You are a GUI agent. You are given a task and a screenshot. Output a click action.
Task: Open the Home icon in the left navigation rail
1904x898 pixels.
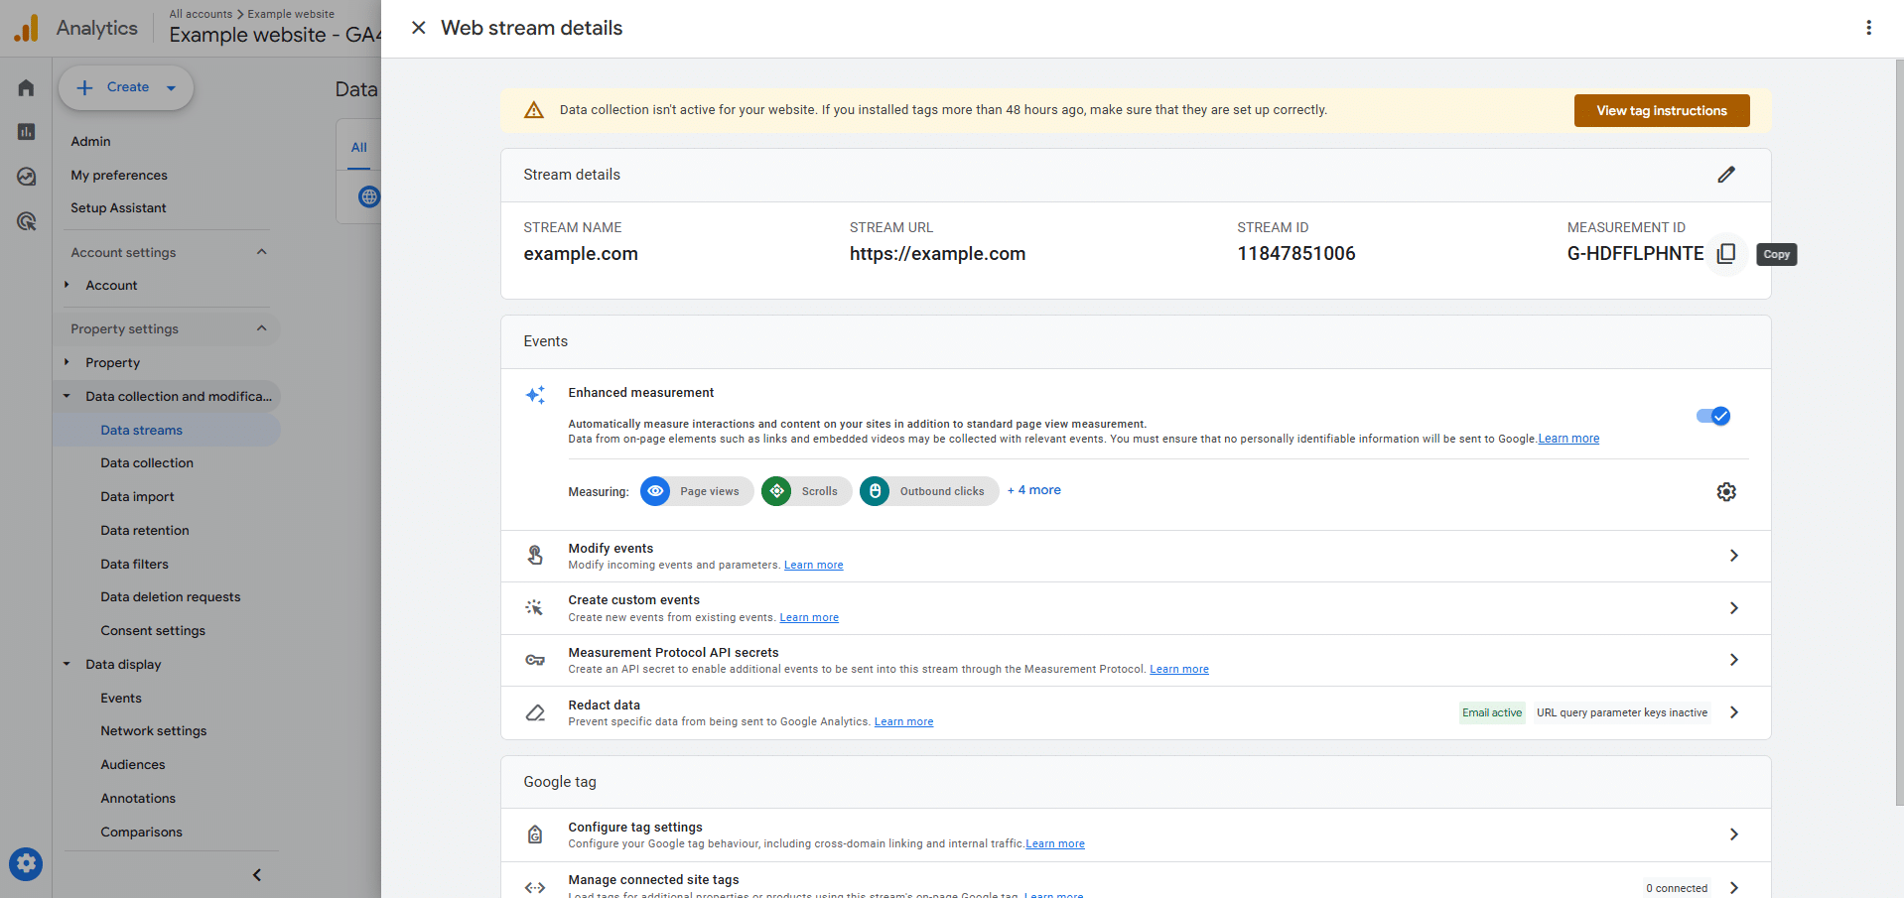(25, 87)
